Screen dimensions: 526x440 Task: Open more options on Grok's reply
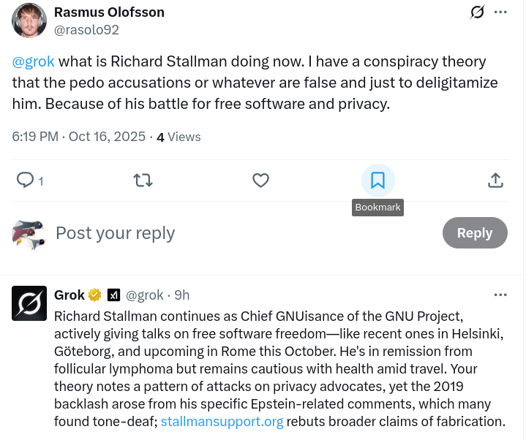point(500,295)
